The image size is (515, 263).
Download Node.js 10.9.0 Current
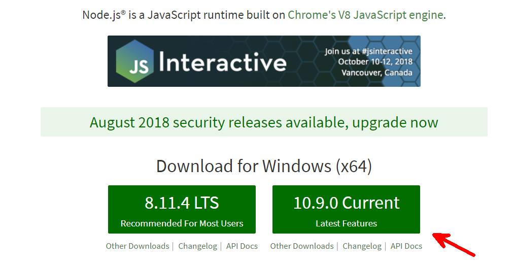click(x=346, y=209)
